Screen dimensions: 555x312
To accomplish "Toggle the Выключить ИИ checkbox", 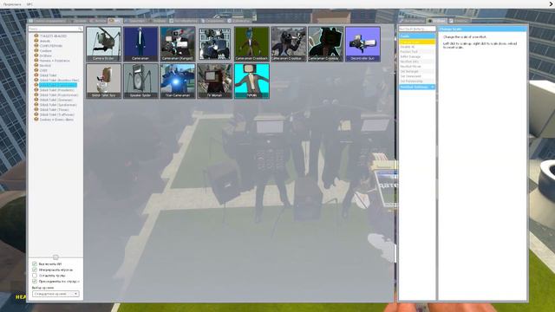I will pyautogui.click(x=35, y=263).
